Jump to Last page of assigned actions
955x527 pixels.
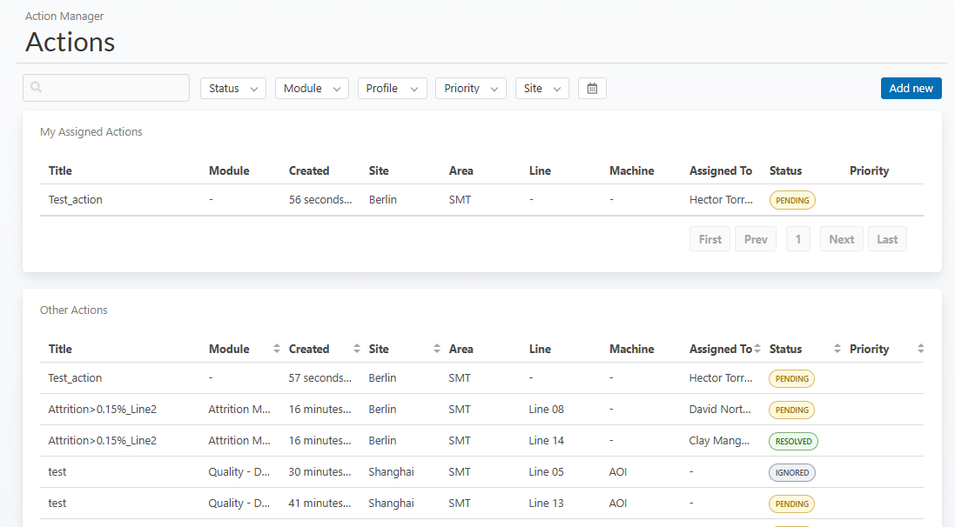[x=887, y=239]
